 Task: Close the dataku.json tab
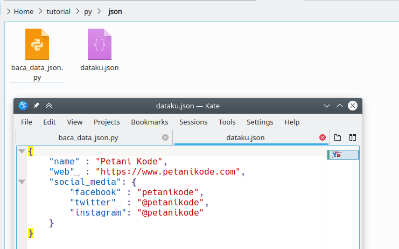point(323,137)
